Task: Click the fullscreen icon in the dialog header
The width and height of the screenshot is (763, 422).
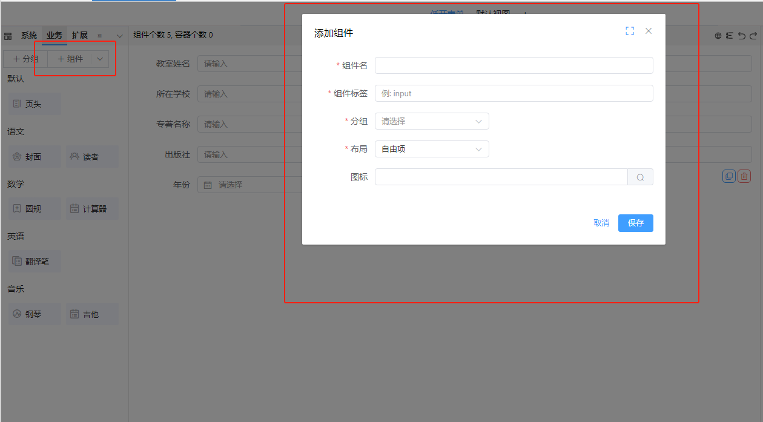Action: point(630,31)
